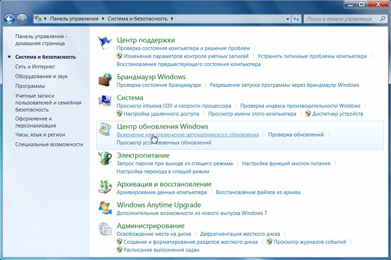This screenshot has width=391, height=260.
Task: Open the Administrative Tools gear icon
Action: point(105,229)
